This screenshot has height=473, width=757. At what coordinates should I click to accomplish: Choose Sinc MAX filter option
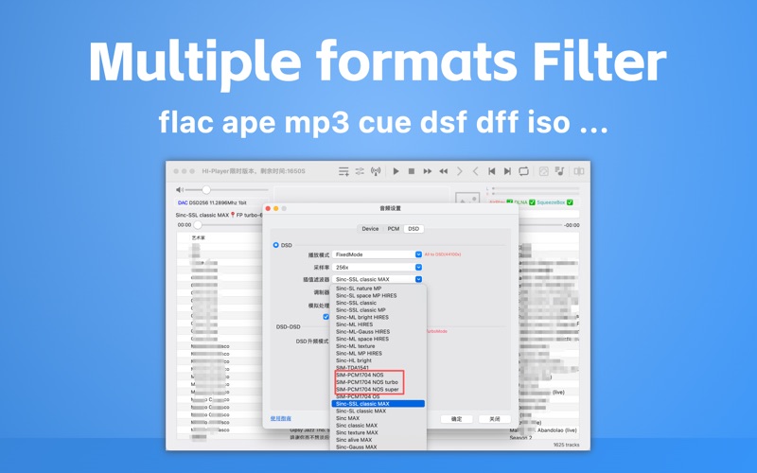click(347, 418)
